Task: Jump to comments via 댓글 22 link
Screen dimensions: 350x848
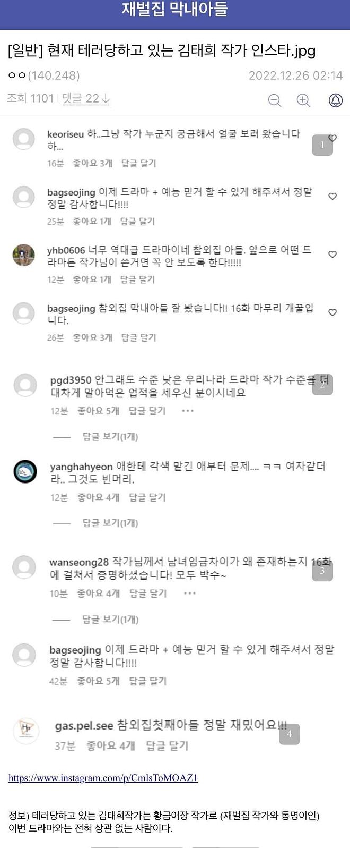Action: click(85, 98)
